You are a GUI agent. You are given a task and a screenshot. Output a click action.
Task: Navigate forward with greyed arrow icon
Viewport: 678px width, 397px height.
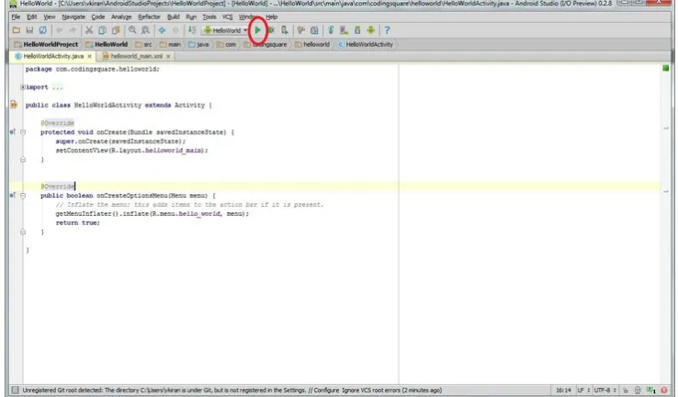click(x=175, y=30)
